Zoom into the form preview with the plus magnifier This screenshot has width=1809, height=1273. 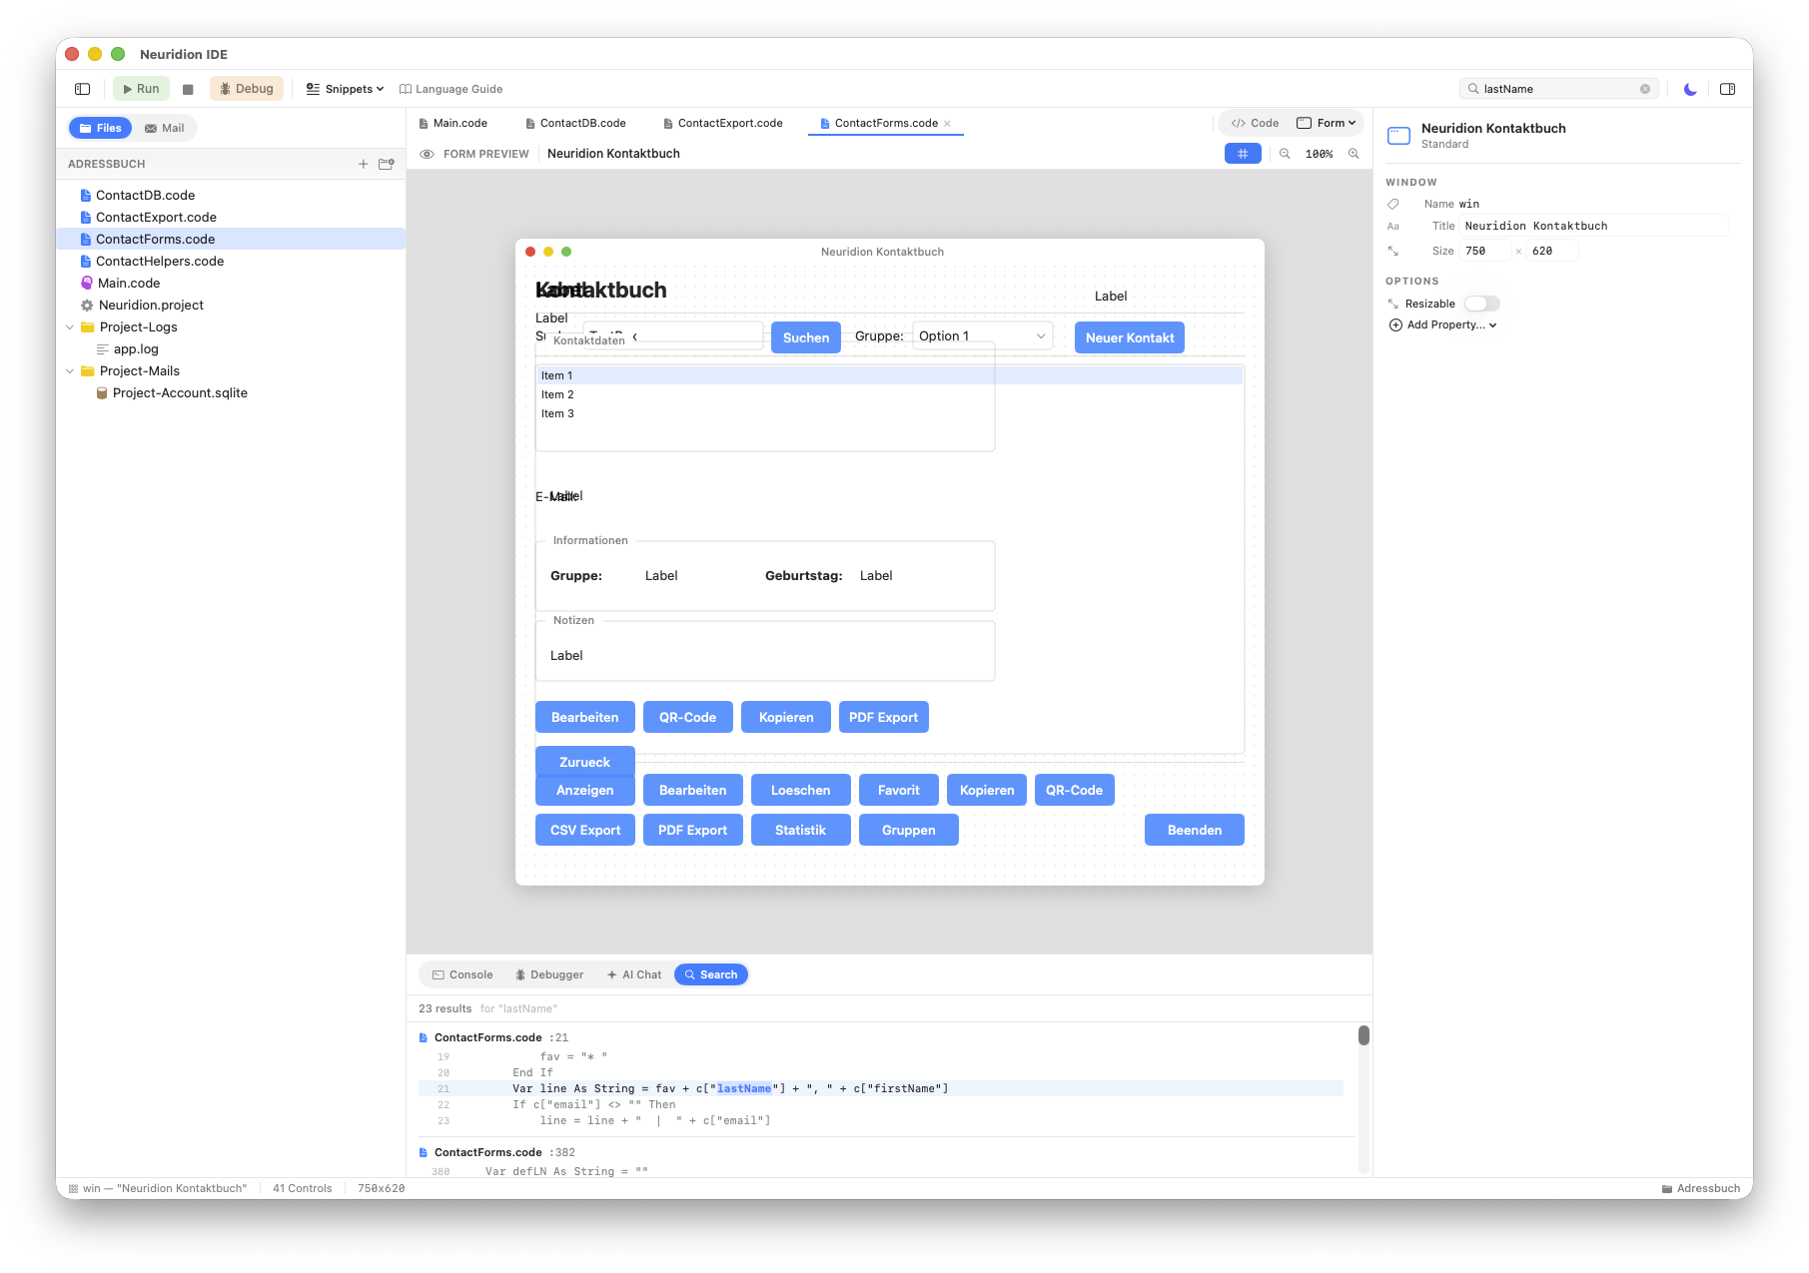coord(1354,154)
